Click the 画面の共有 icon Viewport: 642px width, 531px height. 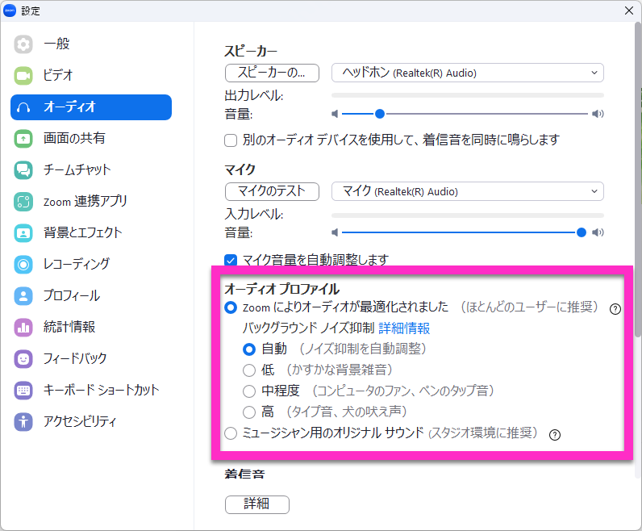tap(23, 139)
